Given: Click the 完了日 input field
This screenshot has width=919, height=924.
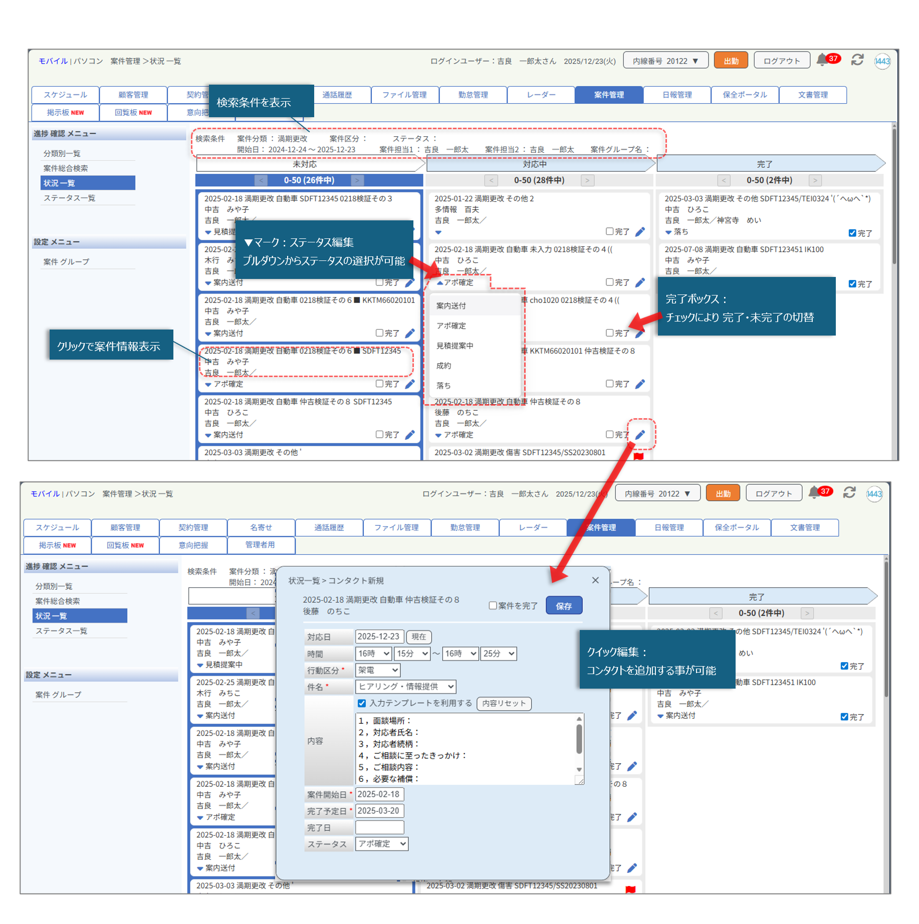Looking at the screenshot, I should pos(379,827).
